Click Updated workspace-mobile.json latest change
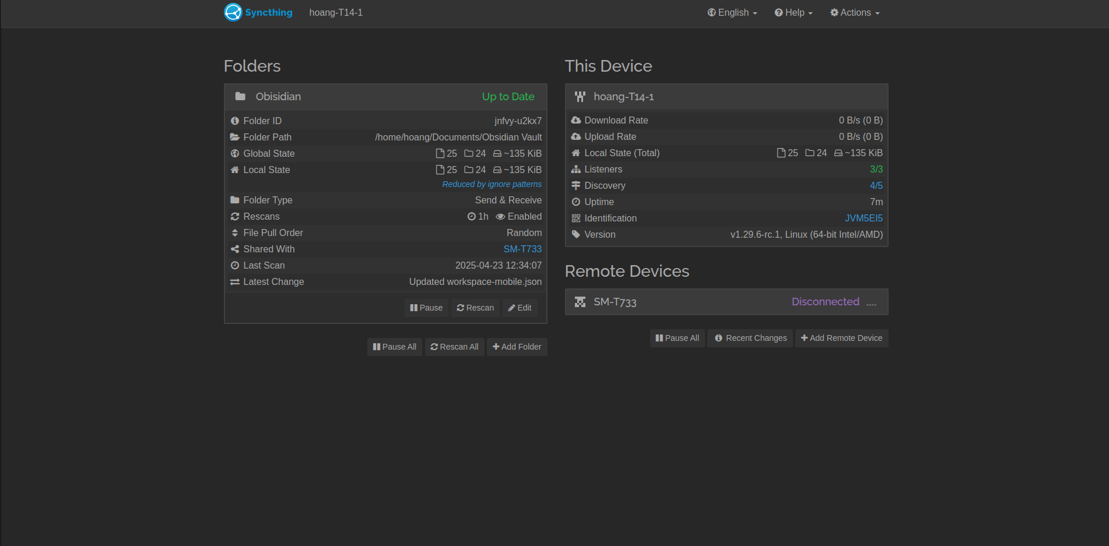The image size is (1109, 546). click(x=475, y=282)
